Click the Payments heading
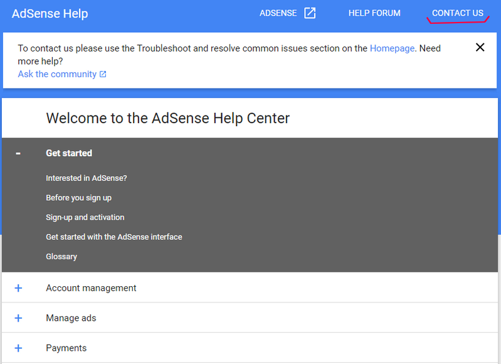 coord(66,348)
